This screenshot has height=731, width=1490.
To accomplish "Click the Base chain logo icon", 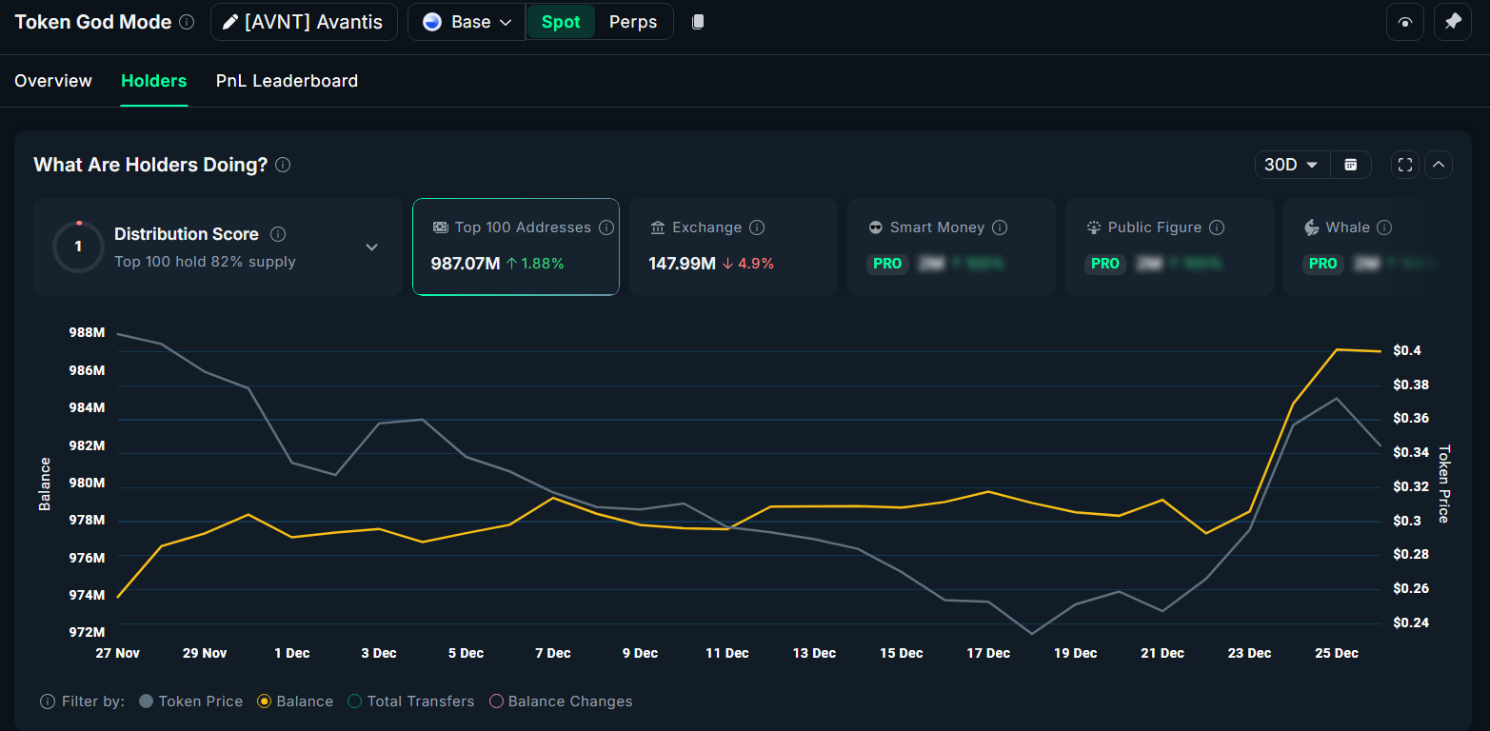I will pos(432,21).
